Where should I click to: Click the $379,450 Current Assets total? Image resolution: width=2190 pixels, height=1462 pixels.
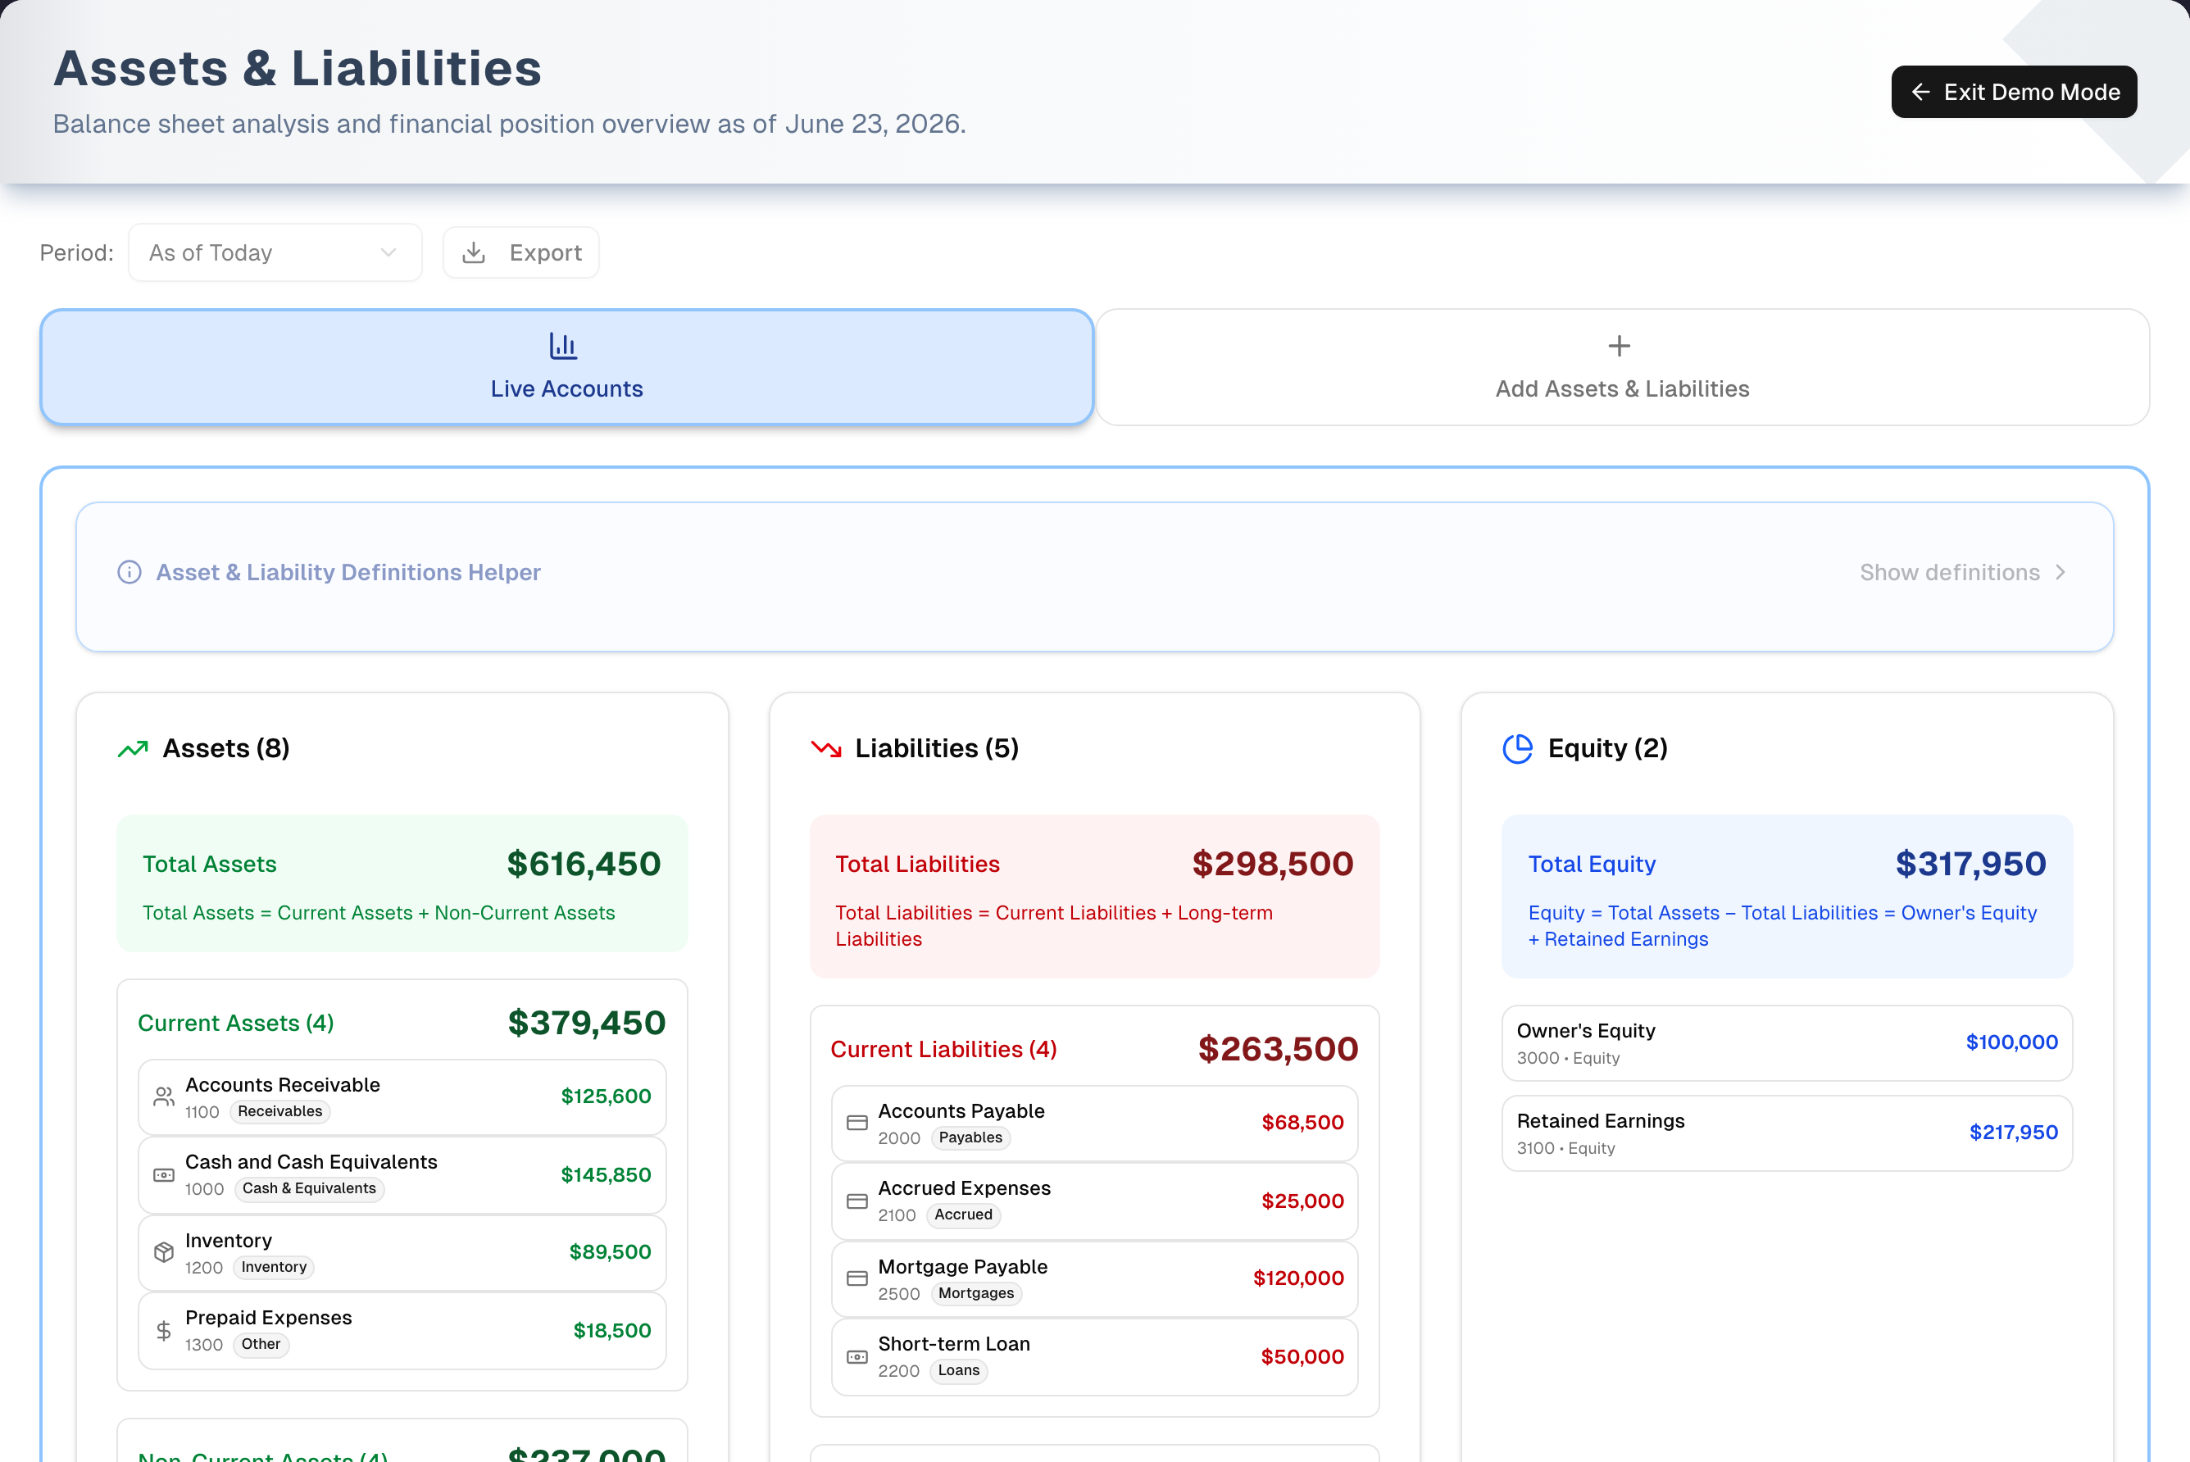coord(588,1023)
